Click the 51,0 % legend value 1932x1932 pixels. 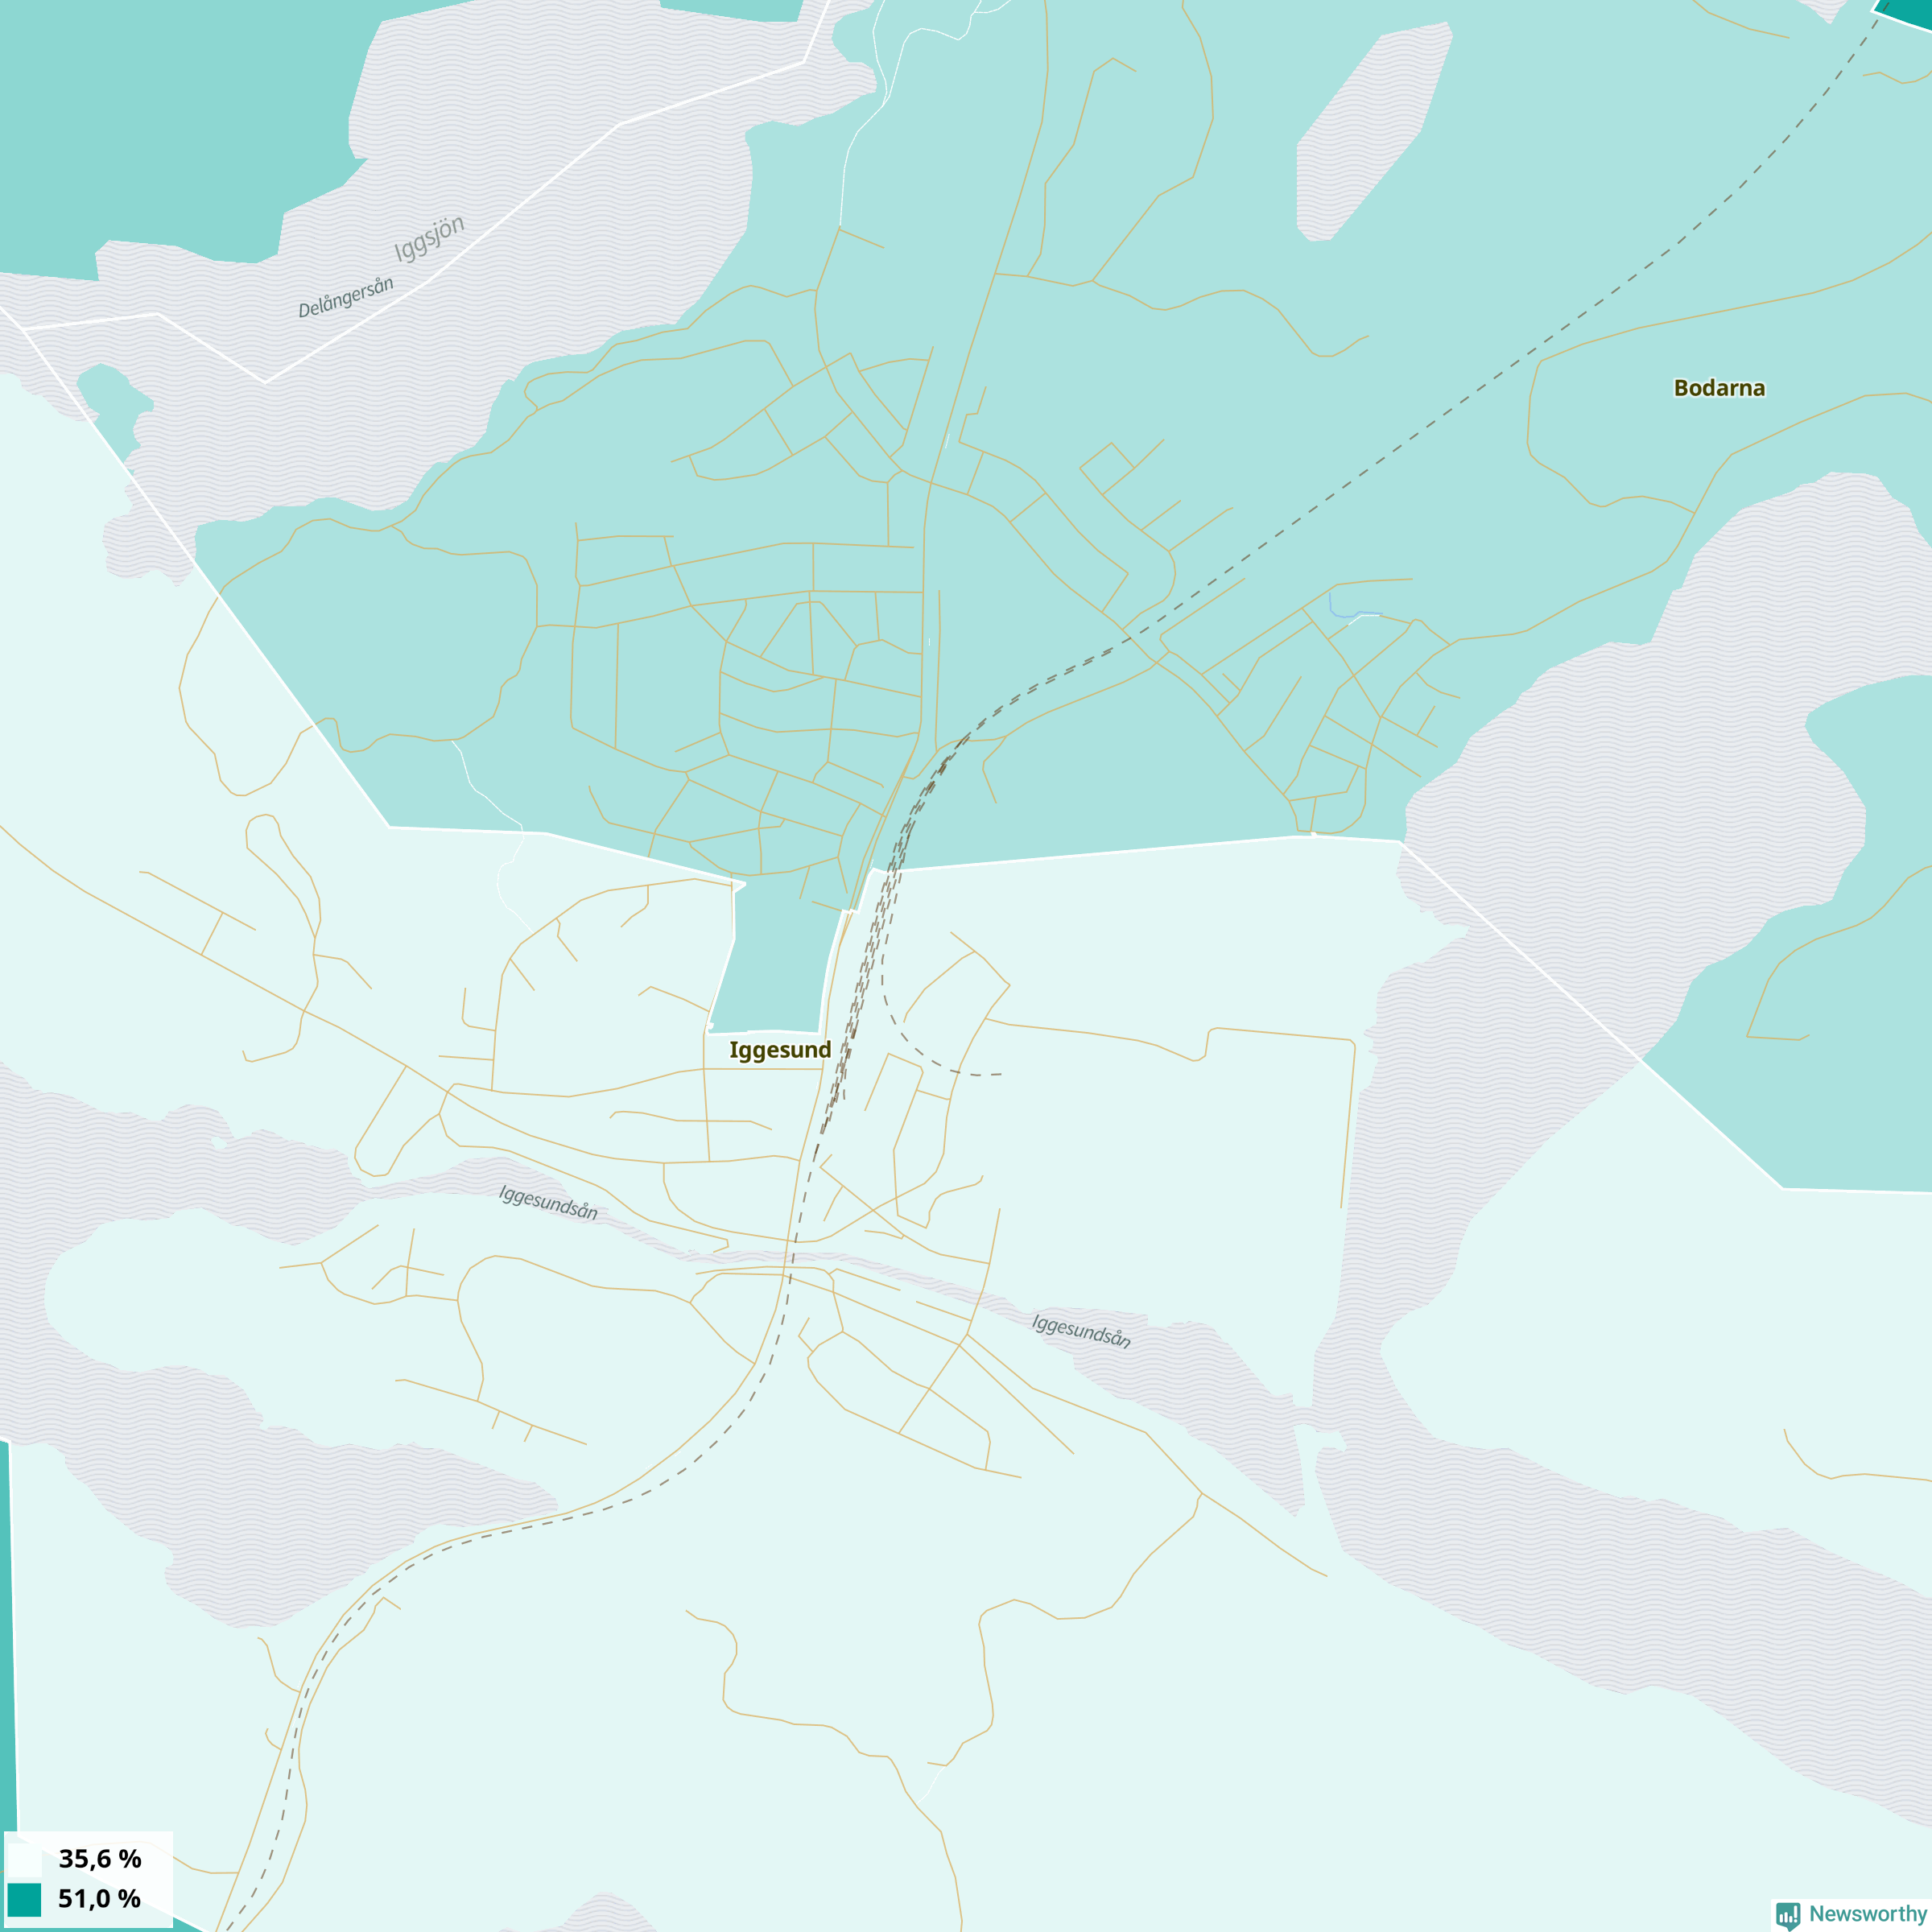coord(100,1899)
